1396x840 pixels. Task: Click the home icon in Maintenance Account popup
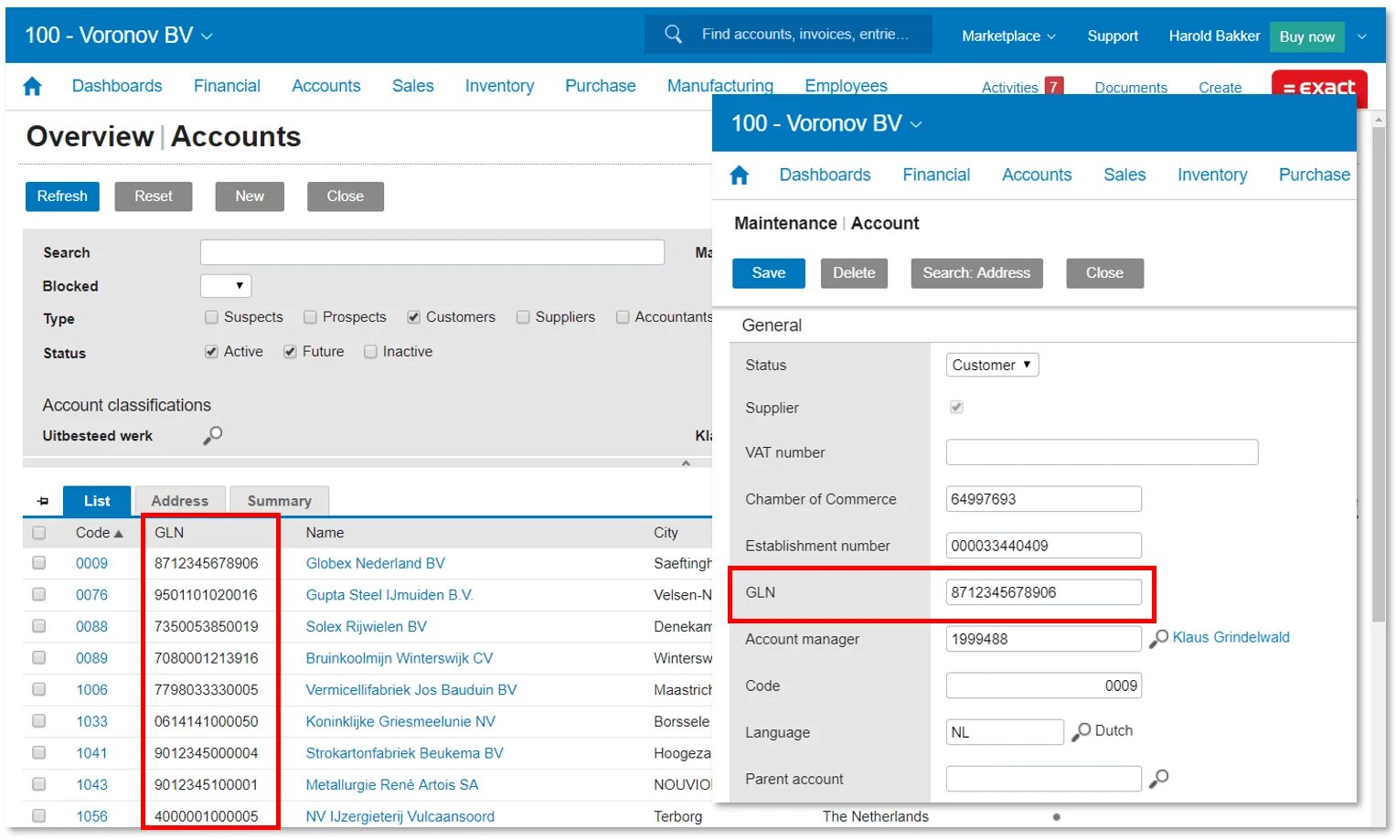click(x=740, y=175)
